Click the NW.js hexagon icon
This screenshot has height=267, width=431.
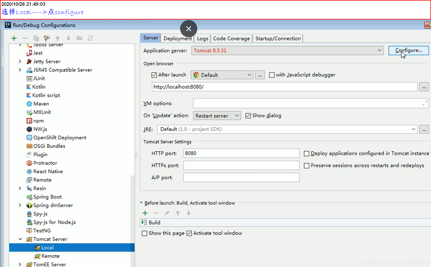(x=29, y=129)
